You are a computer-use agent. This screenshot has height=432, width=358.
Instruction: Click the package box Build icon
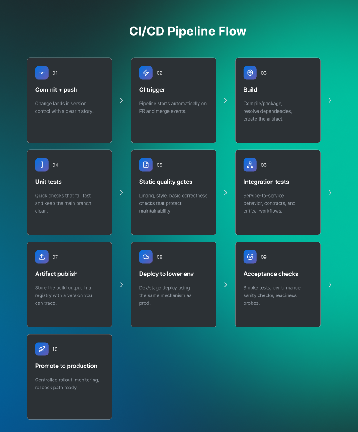pyautogui.click(x=250, y=73)
